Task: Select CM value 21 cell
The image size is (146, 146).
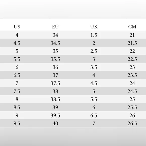Action: pyautogui.click(x=132, y=35)
